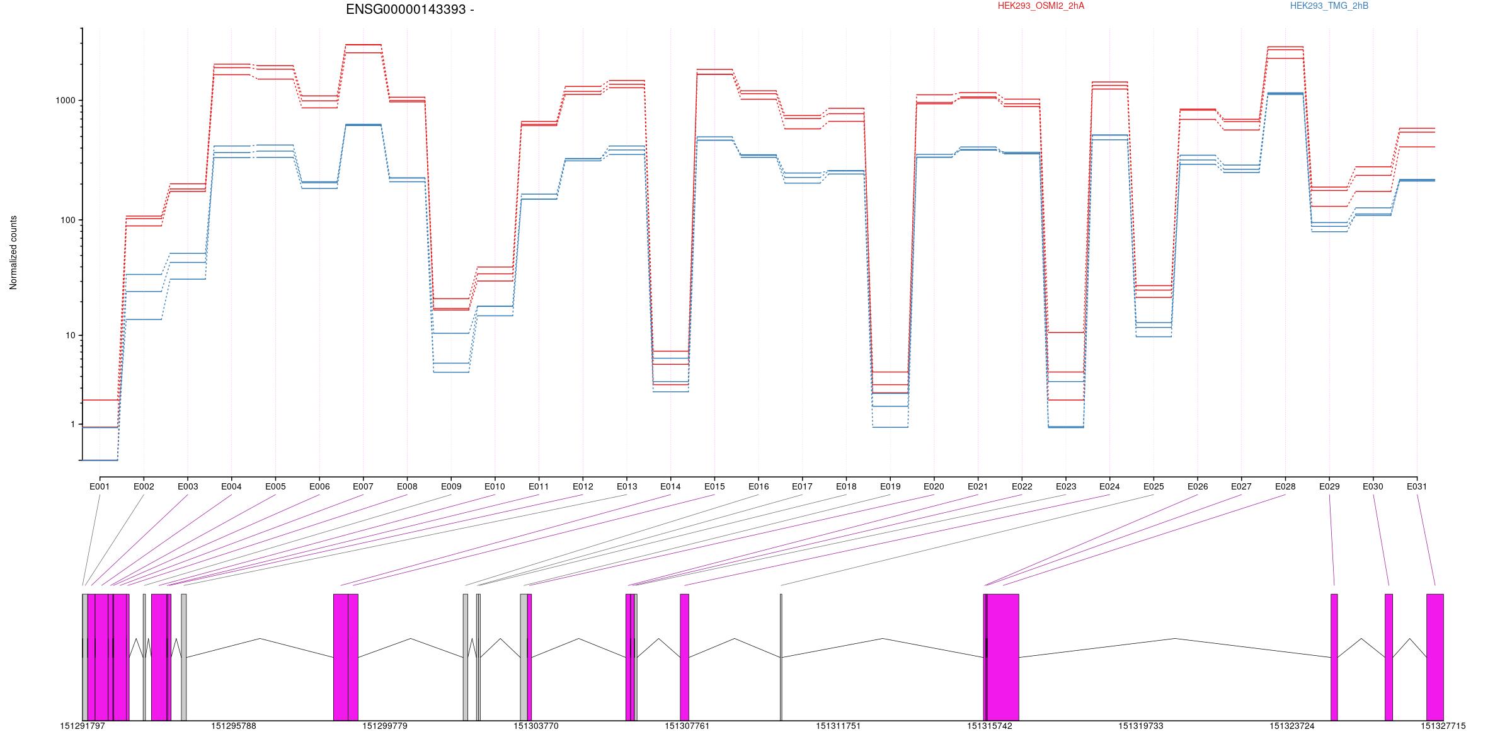1512x756 pixels.
Task: Click exon label E019
Action: (x=890, y=486)
